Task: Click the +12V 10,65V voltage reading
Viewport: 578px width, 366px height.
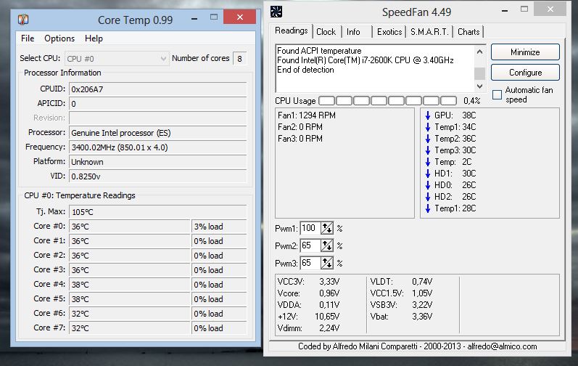Action: click(308, 317)
